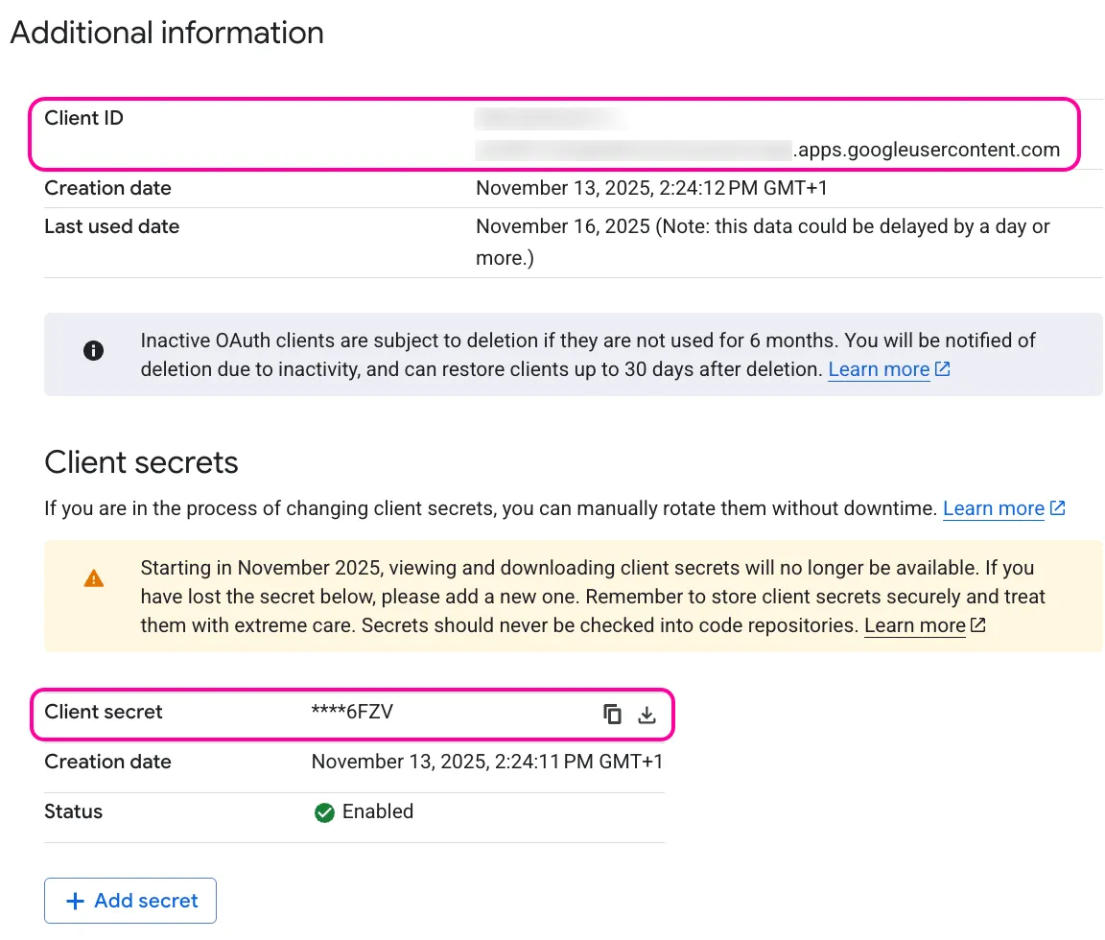The height and width of the screenshot is (940, 1105).
Task: Click the orange warning triangle icon
Action: [94, 578]
